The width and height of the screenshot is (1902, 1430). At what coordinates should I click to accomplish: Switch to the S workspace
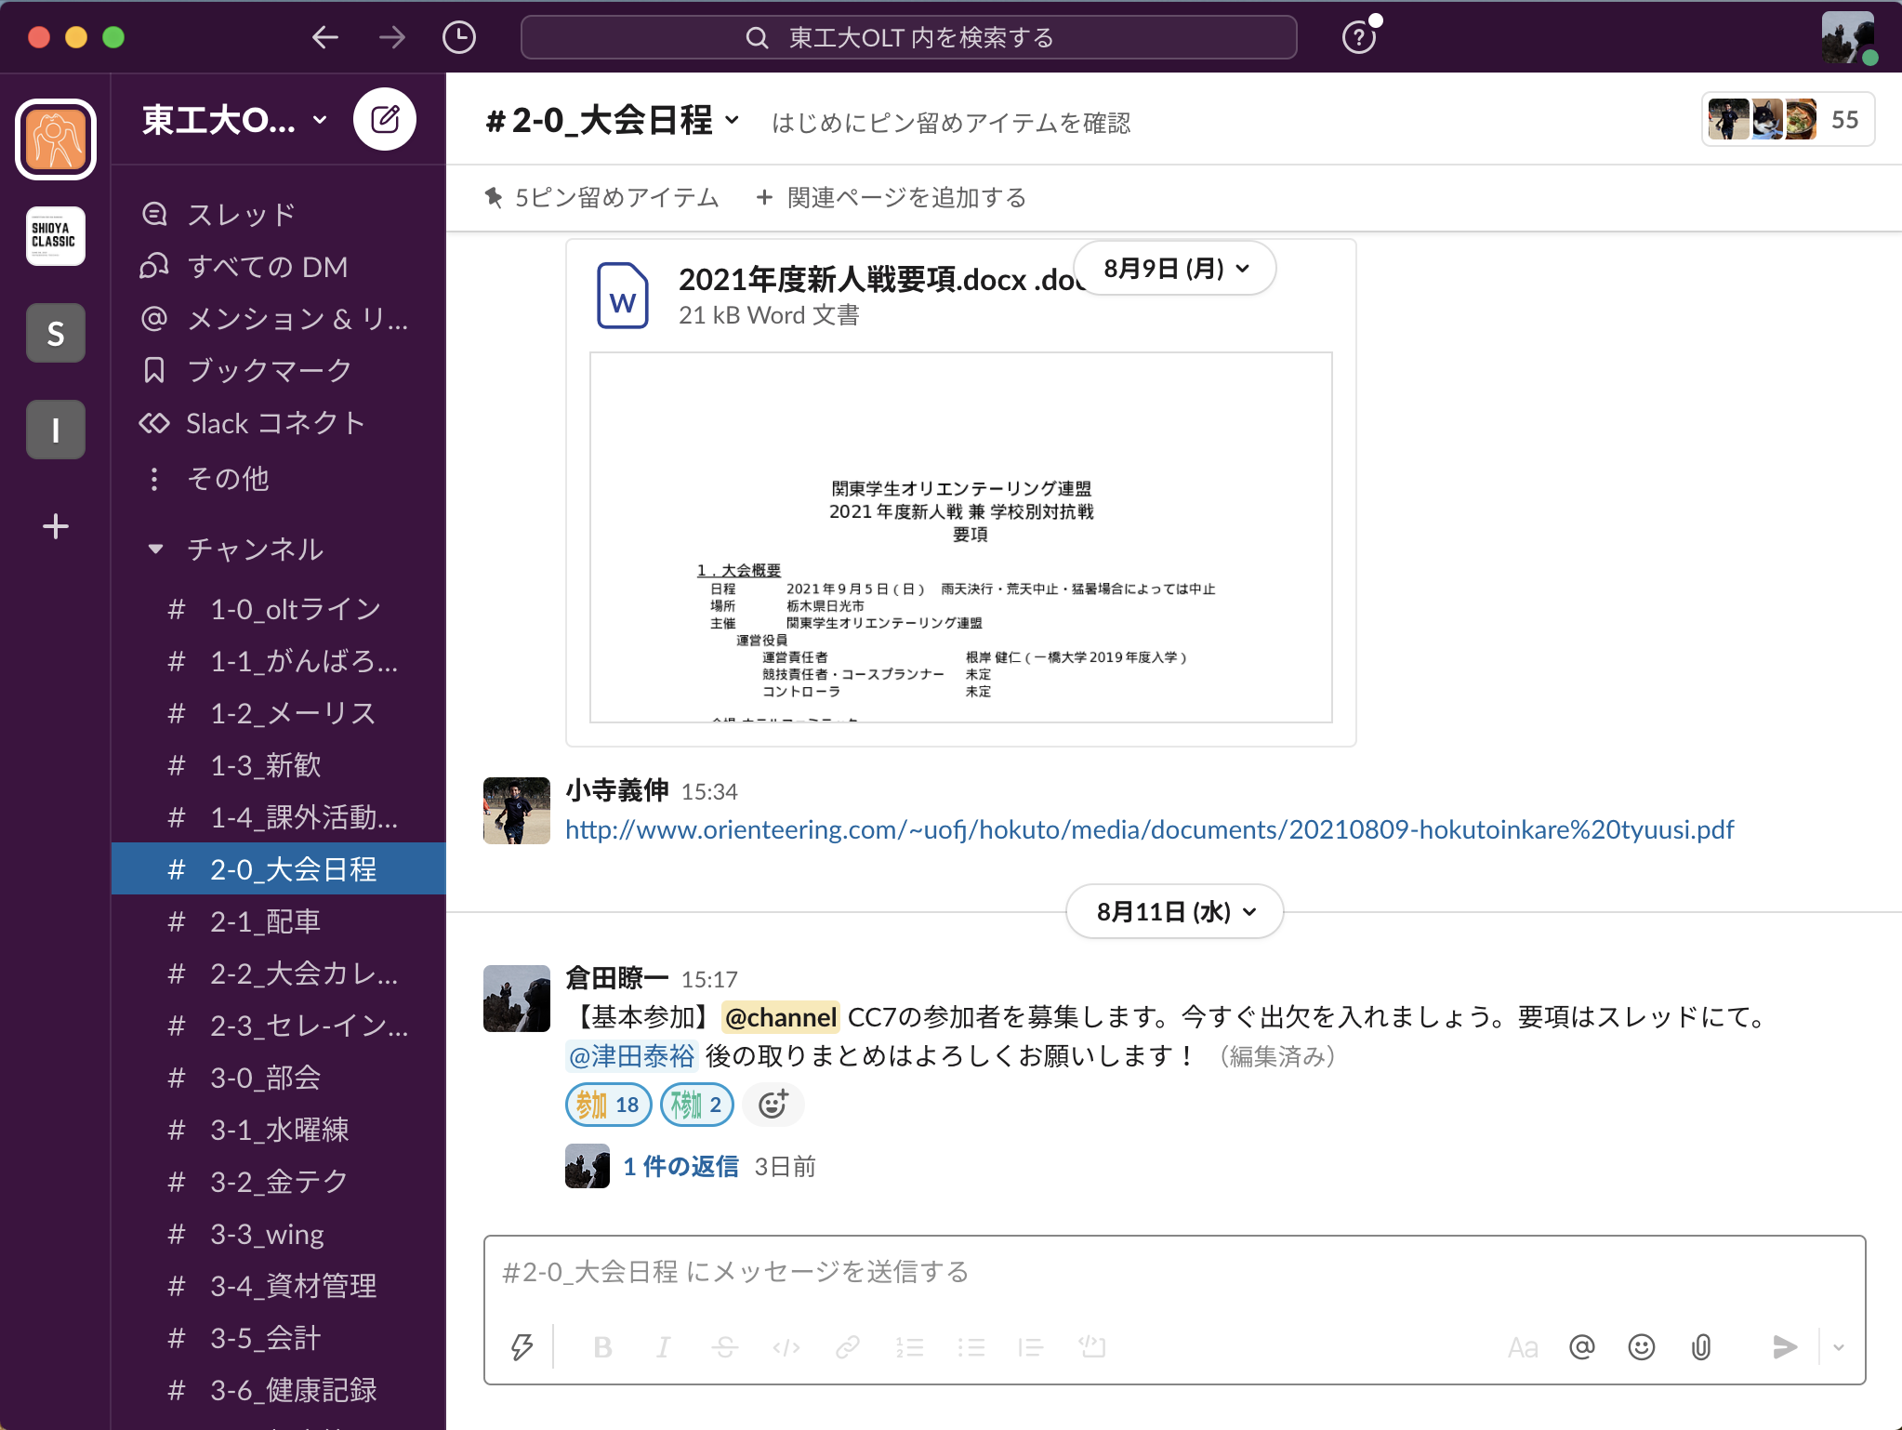point(56,333)
